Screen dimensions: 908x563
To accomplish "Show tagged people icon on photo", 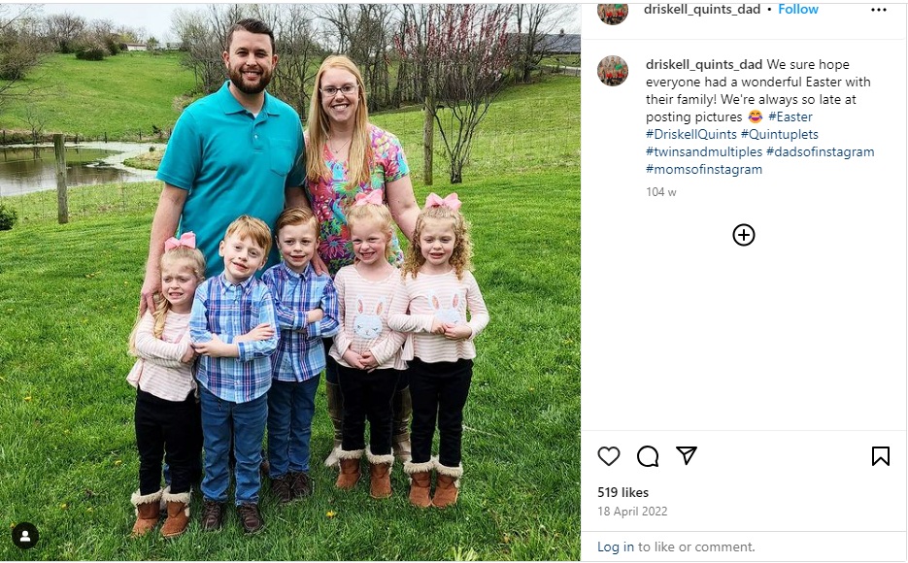I will pyautogui.click(x=25, y=537).
